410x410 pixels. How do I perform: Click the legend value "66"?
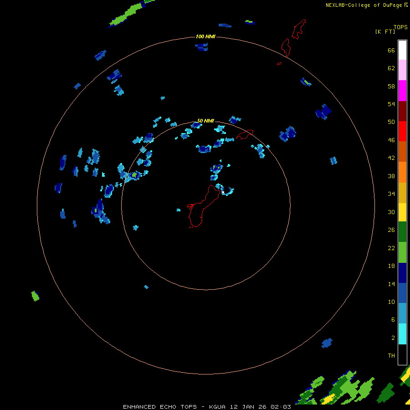tap(391, 50)
